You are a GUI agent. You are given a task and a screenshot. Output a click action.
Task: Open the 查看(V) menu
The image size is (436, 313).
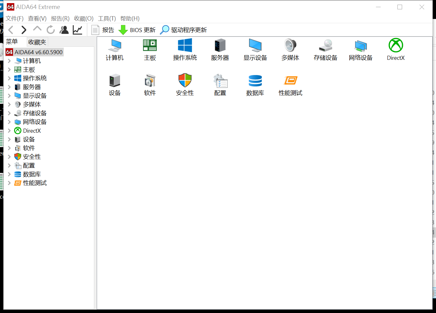(37, 19)
